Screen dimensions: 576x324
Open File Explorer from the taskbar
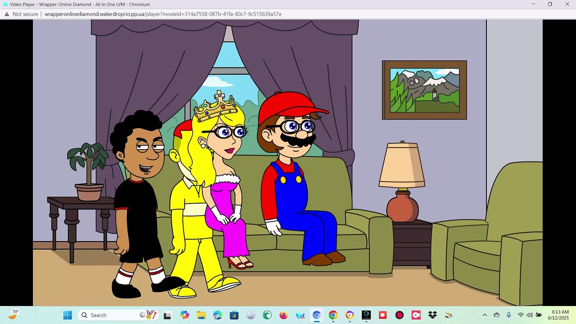[x=201, y=315]
